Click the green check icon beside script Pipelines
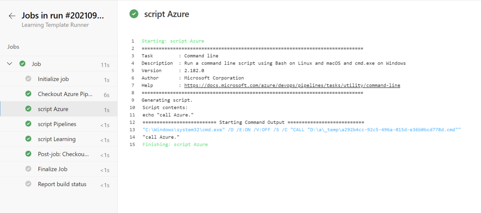The image size is (481, 213). [28, 124]
